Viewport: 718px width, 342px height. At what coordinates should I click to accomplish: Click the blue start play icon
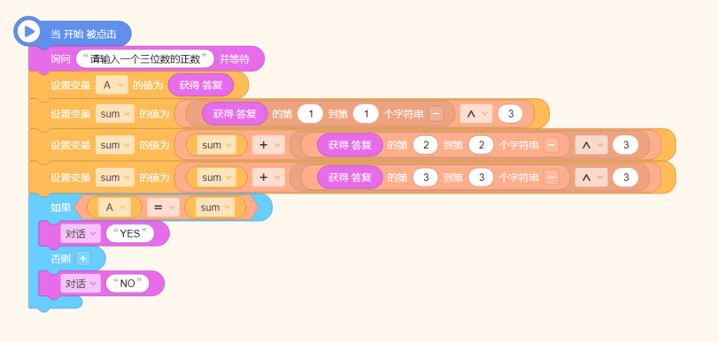pos(28,31)
